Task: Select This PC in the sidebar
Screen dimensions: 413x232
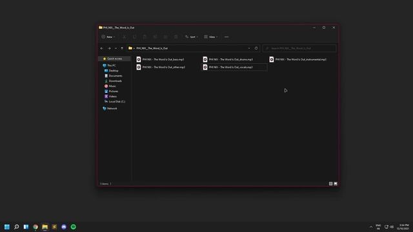Action: tap(111, 66)
